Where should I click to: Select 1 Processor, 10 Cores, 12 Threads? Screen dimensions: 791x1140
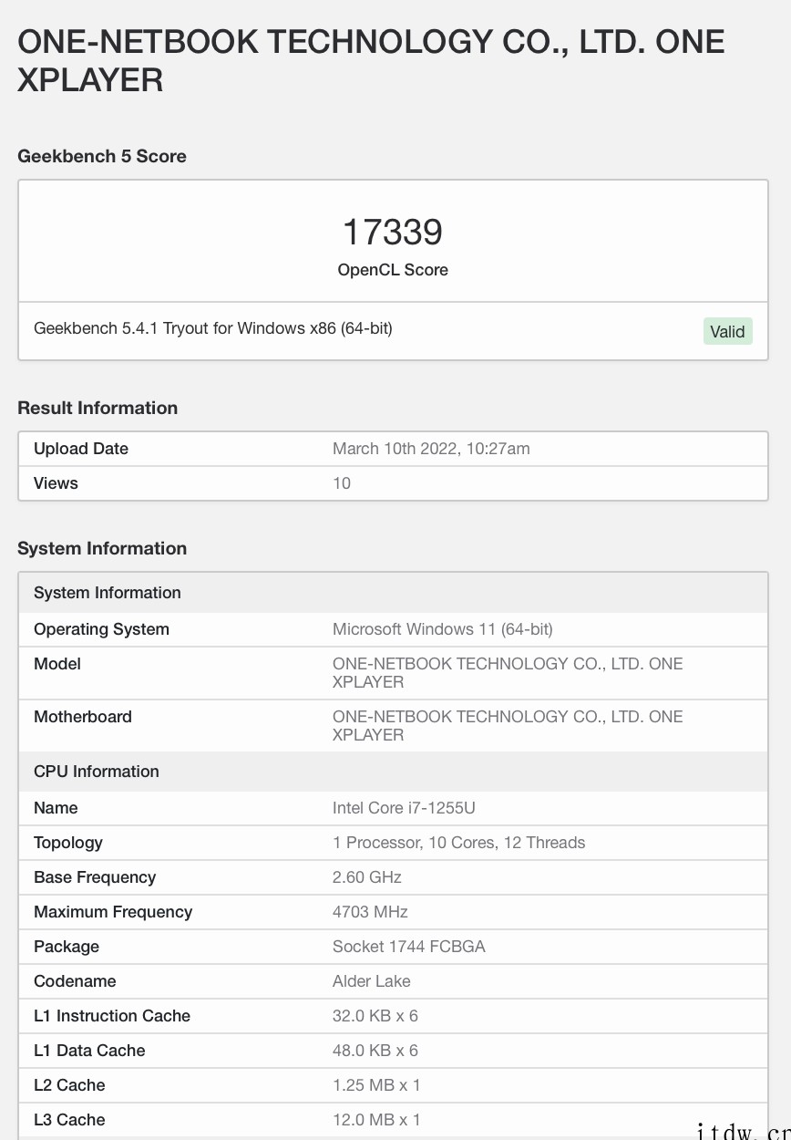459,843
